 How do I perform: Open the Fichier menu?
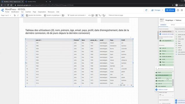click(x=7, y=12)
